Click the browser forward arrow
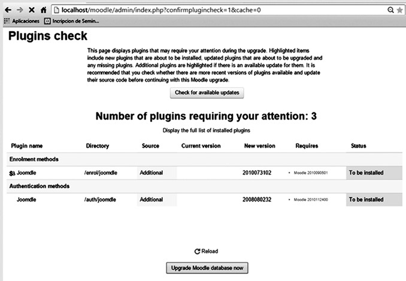The height and width of the screenshot is (281, 406). 20,10
